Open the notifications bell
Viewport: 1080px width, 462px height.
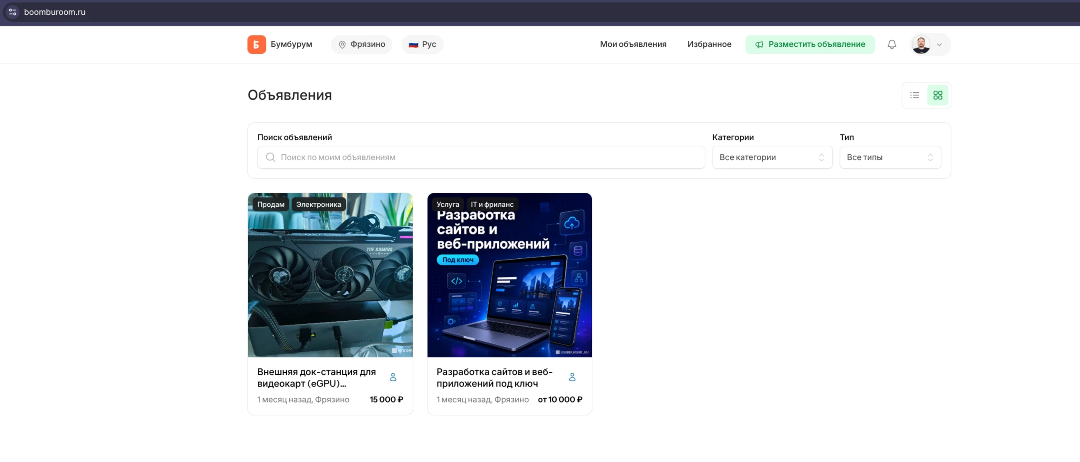(x=892, y=44)
